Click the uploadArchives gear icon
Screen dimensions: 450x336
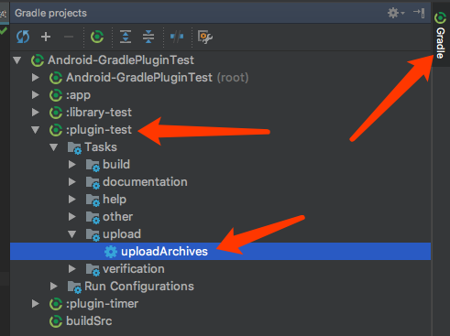pyautogui.click(x=111, y=252)
